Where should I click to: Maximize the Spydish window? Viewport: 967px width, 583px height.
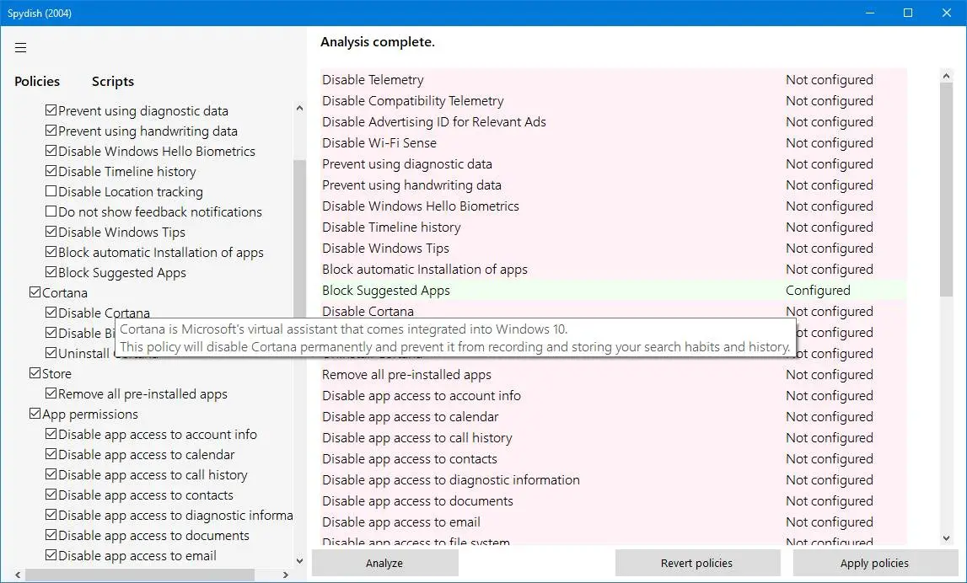(x=908, y=13)
